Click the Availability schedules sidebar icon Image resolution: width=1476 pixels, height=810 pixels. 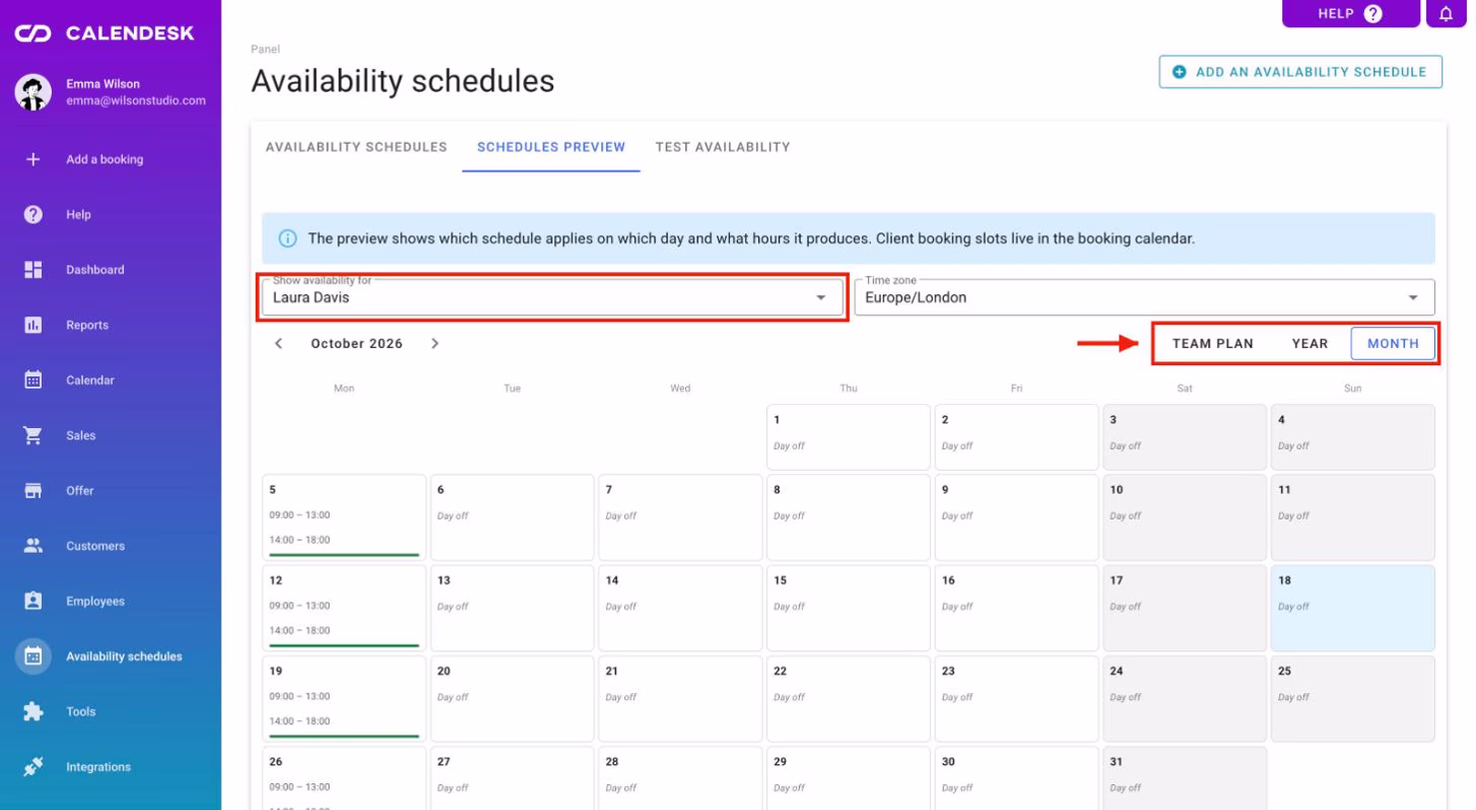(x=33, y=656)
